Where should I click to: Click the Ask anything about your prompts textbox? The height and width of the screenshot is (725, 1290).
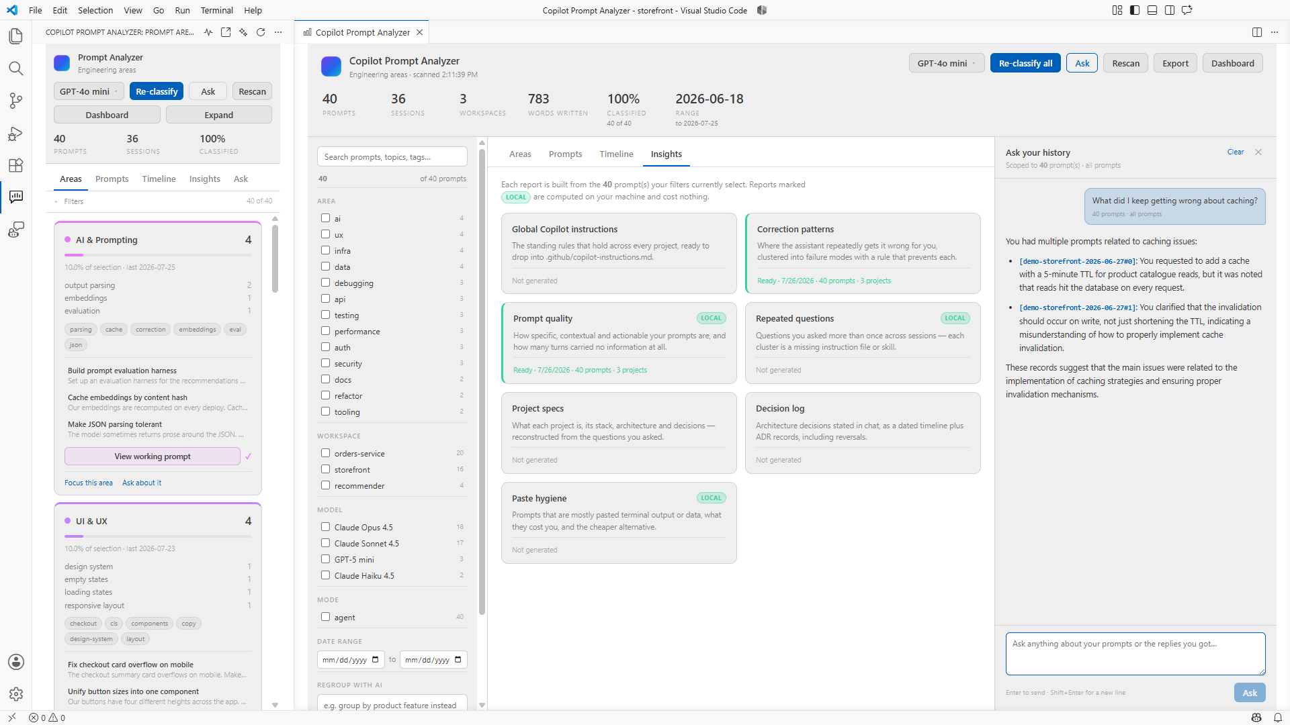pos(1135,654)
